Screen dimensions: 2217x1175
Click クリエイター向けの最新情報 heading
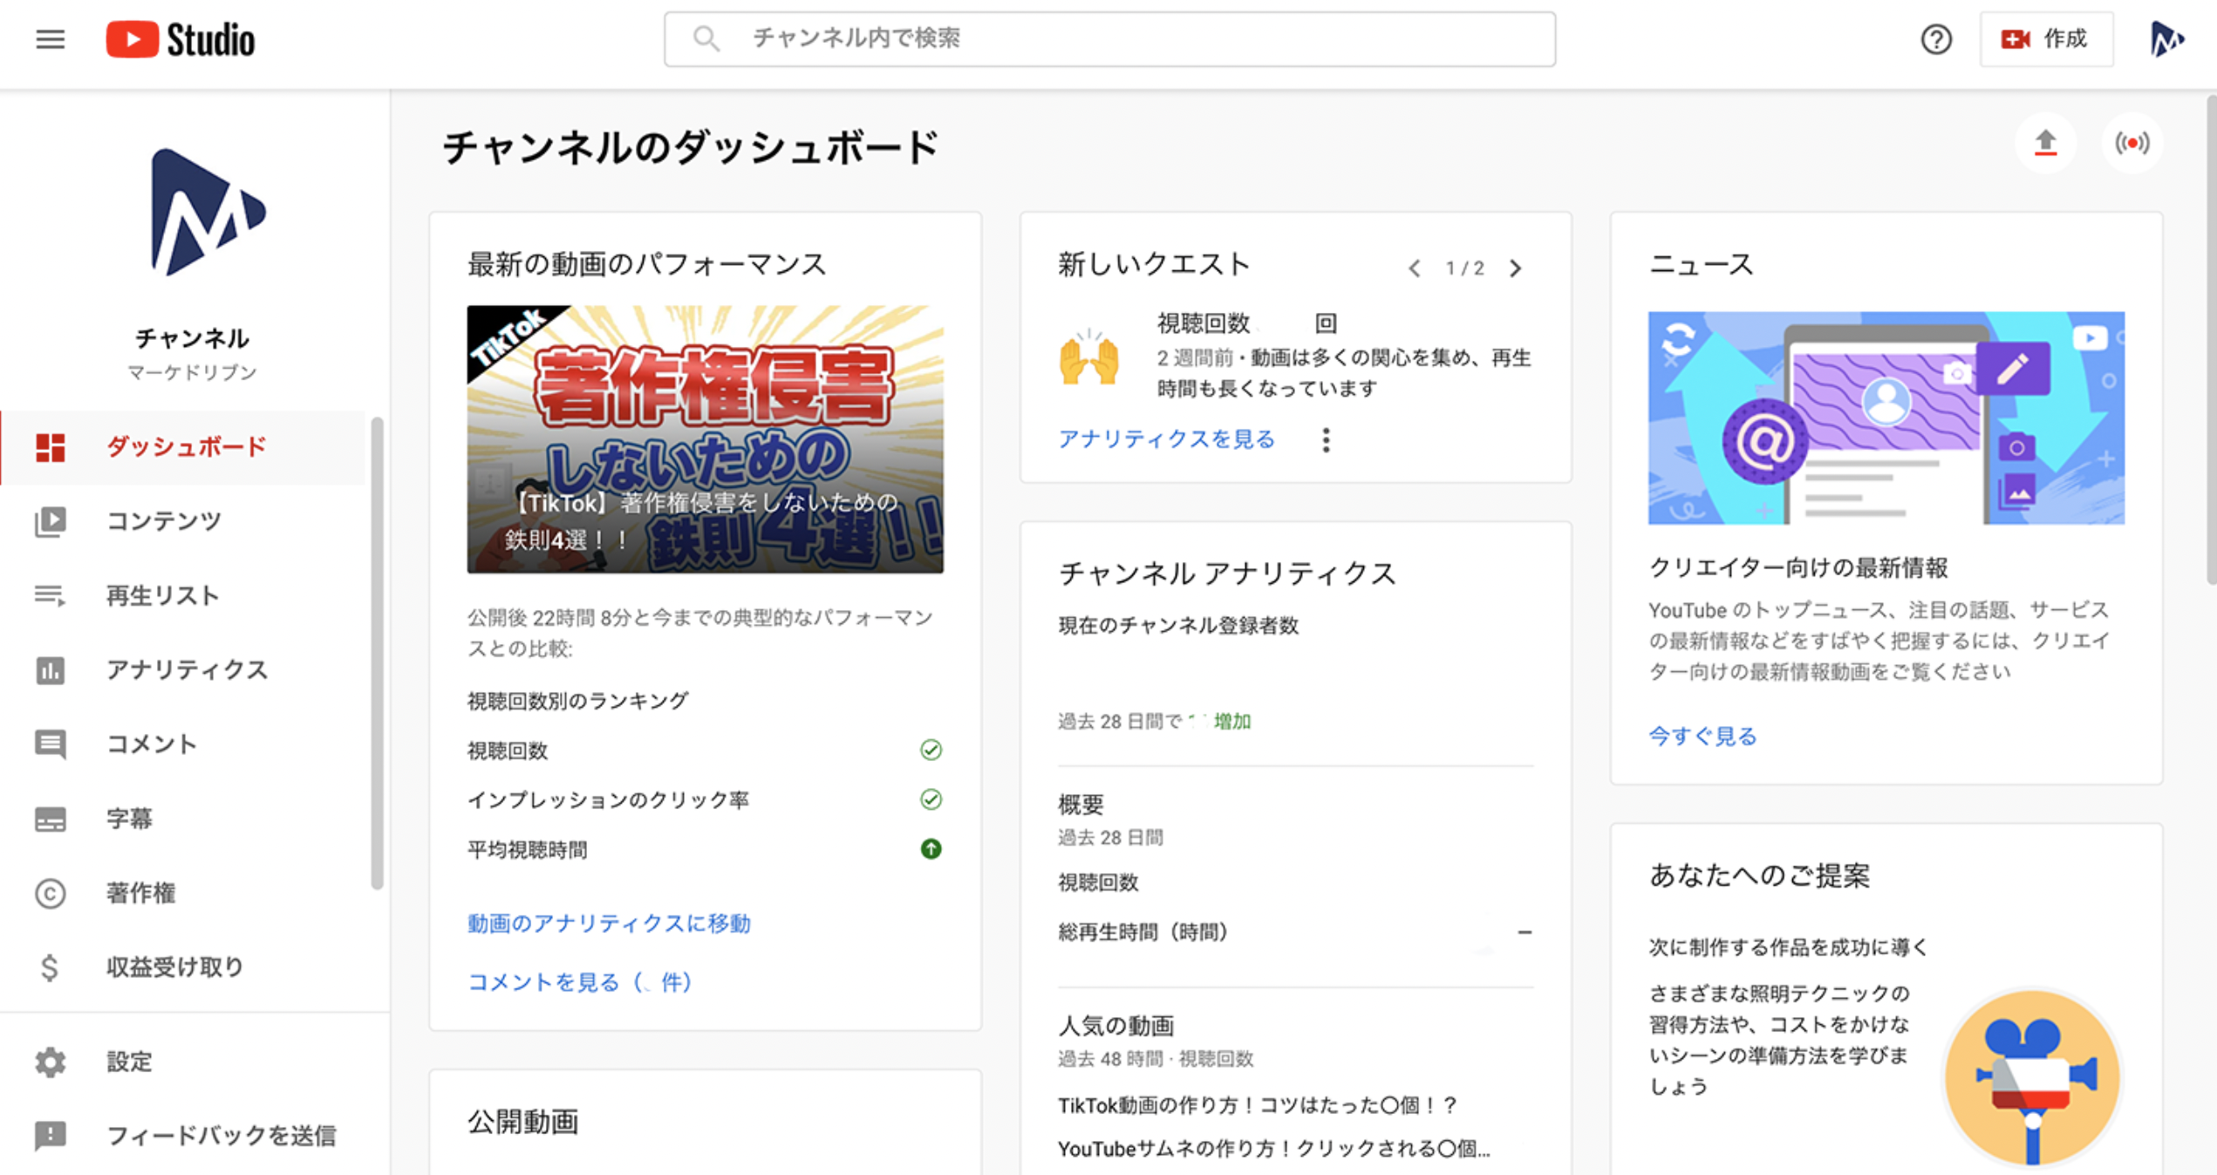[1797, 568]
